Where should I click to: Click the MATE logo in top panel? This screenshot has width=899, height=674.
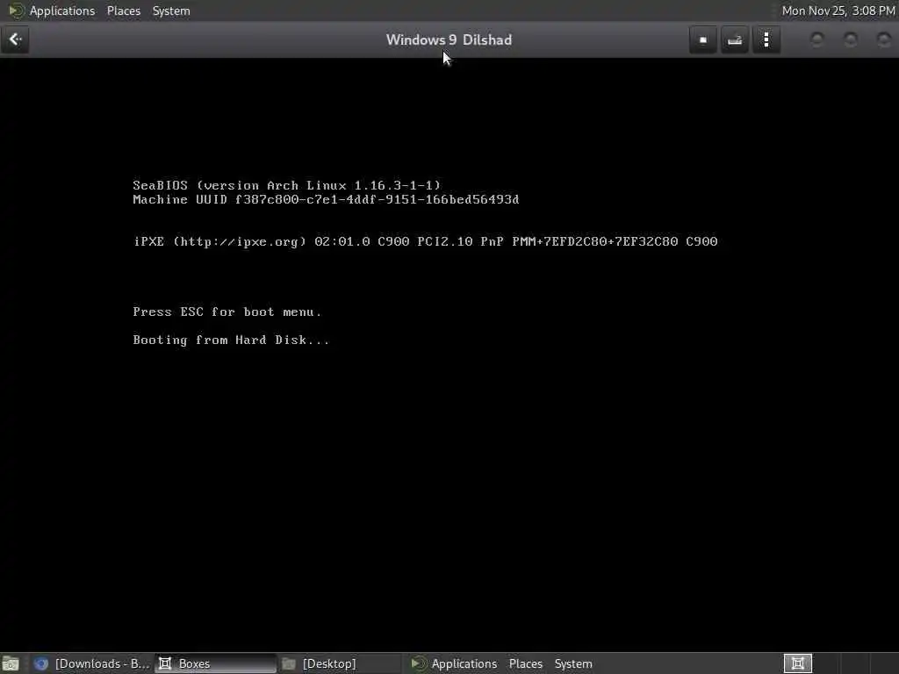pos(16,11)
